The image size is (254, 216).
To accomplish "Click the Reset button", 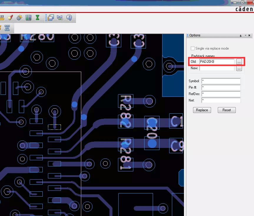I will pyautogui.click(x=227, y=110).
